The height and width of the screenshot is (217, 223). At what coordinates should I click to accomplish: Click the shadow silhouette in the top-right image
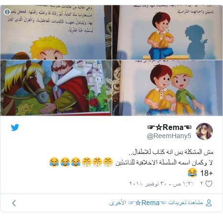195,42
